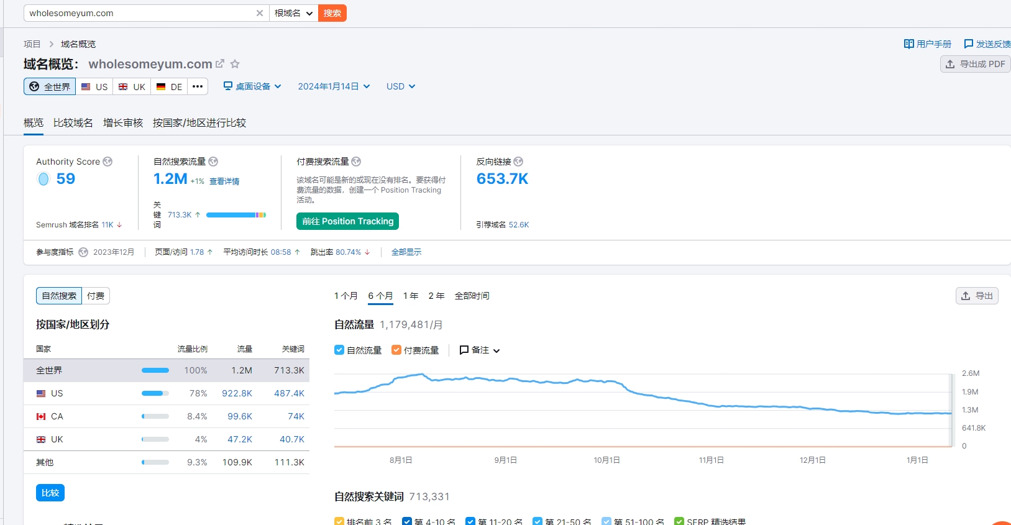Expand the 备注 notes dropdown
Image resolution: width=1011 pixels, height=525 pixels.
click(x=480, y=350)
